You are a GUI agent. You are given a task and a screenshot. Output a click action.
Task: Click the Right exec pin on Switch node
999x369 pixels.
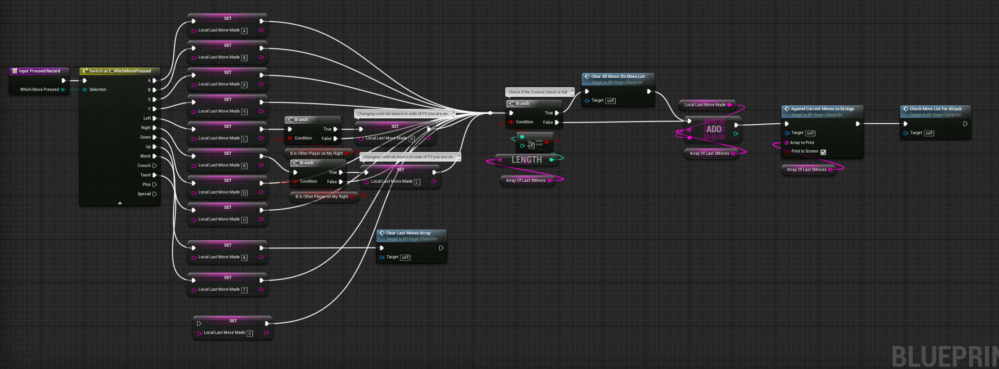tap(154, 128)
